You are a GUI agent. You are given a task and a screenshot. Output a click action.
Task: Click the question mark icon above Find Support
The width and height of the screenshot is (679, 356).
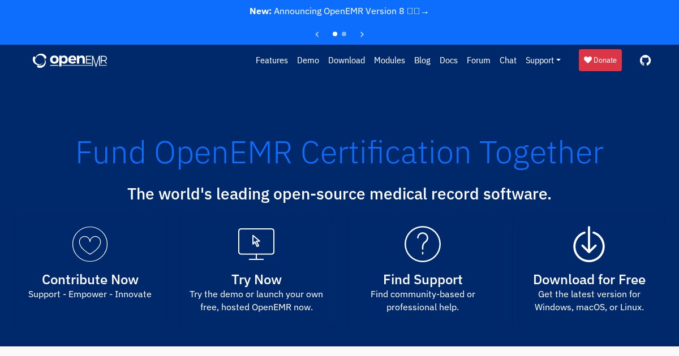423,244
